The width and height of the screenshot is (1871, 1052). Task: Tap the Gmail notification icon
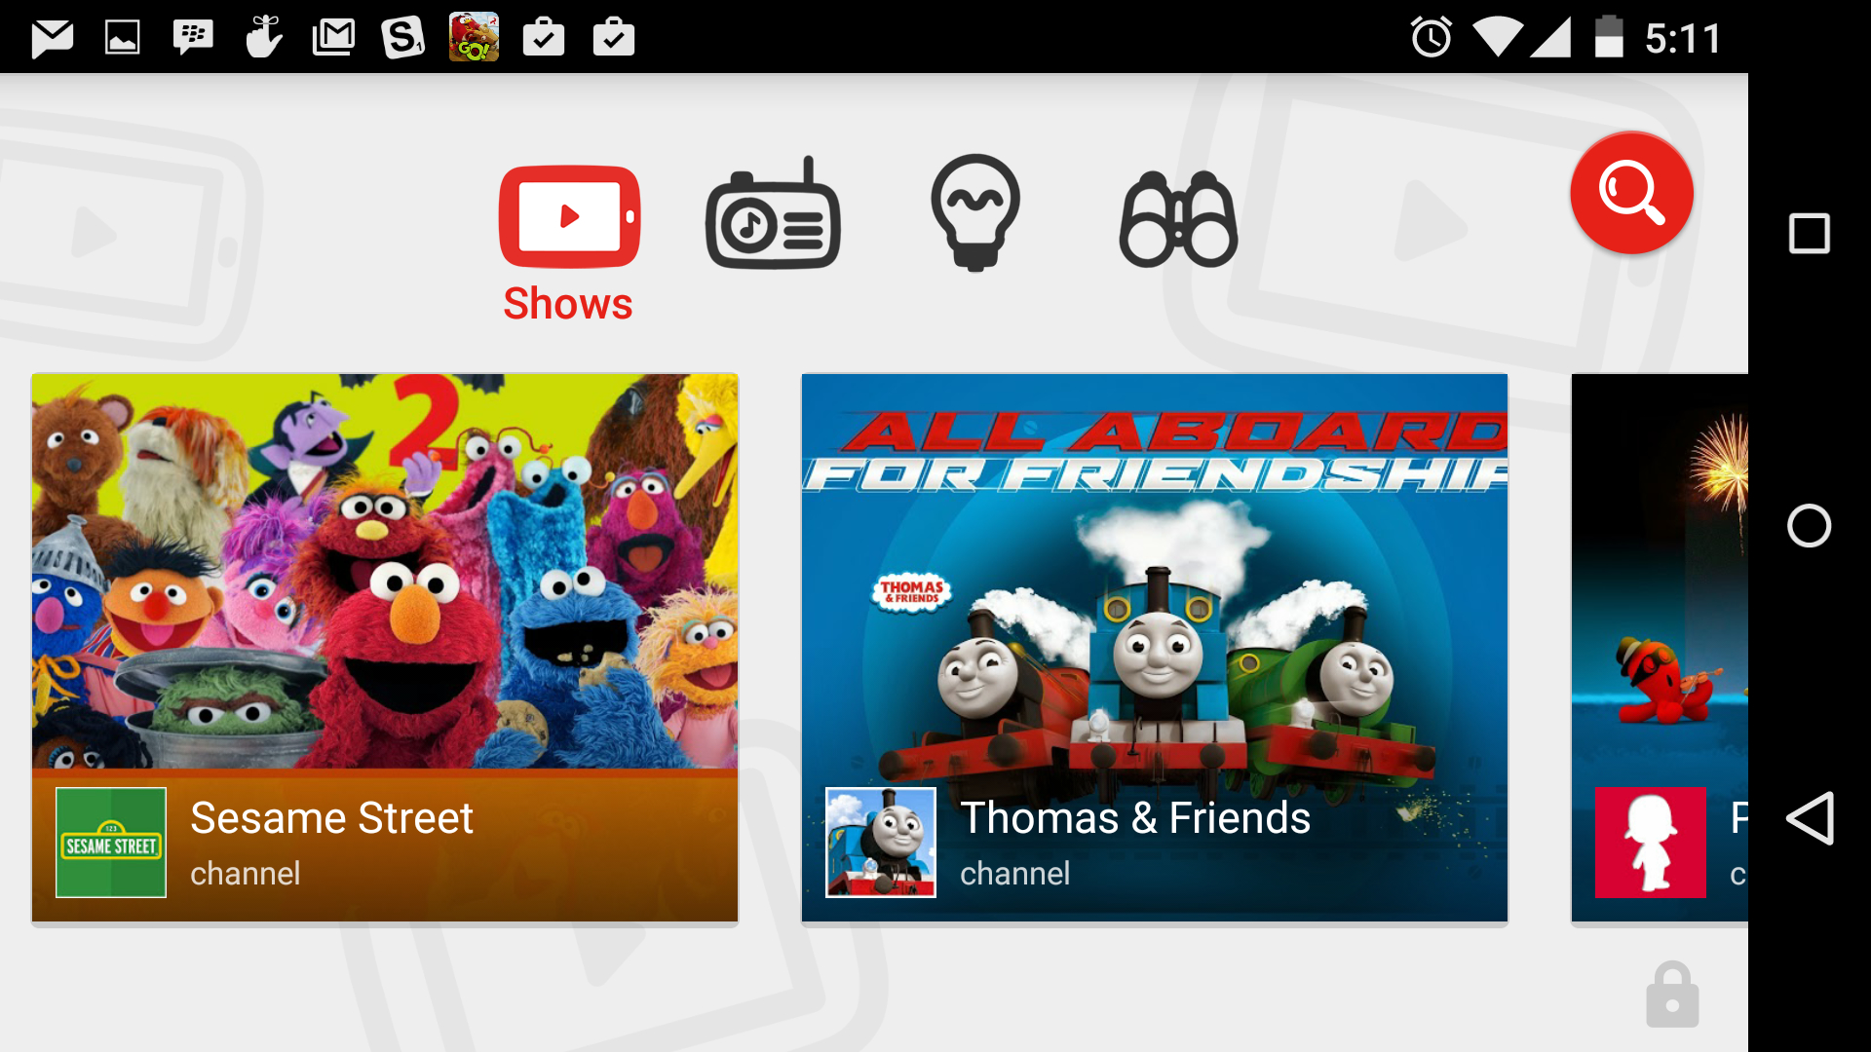(x=333, y=38)
